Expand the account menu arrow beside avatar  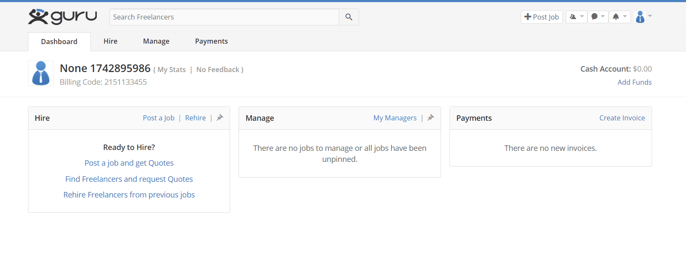(x=650, y=16)
